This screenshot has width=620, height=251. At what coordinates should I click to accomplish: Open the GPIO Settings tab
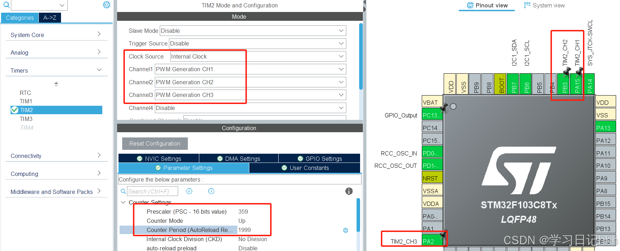tap(320, 159)
